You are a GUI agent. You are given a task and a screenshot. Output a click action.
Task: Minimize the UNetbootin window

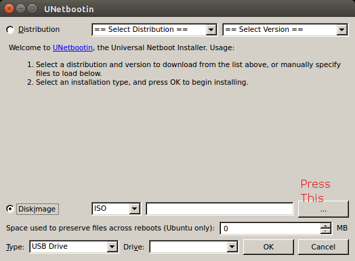point(20,9)
